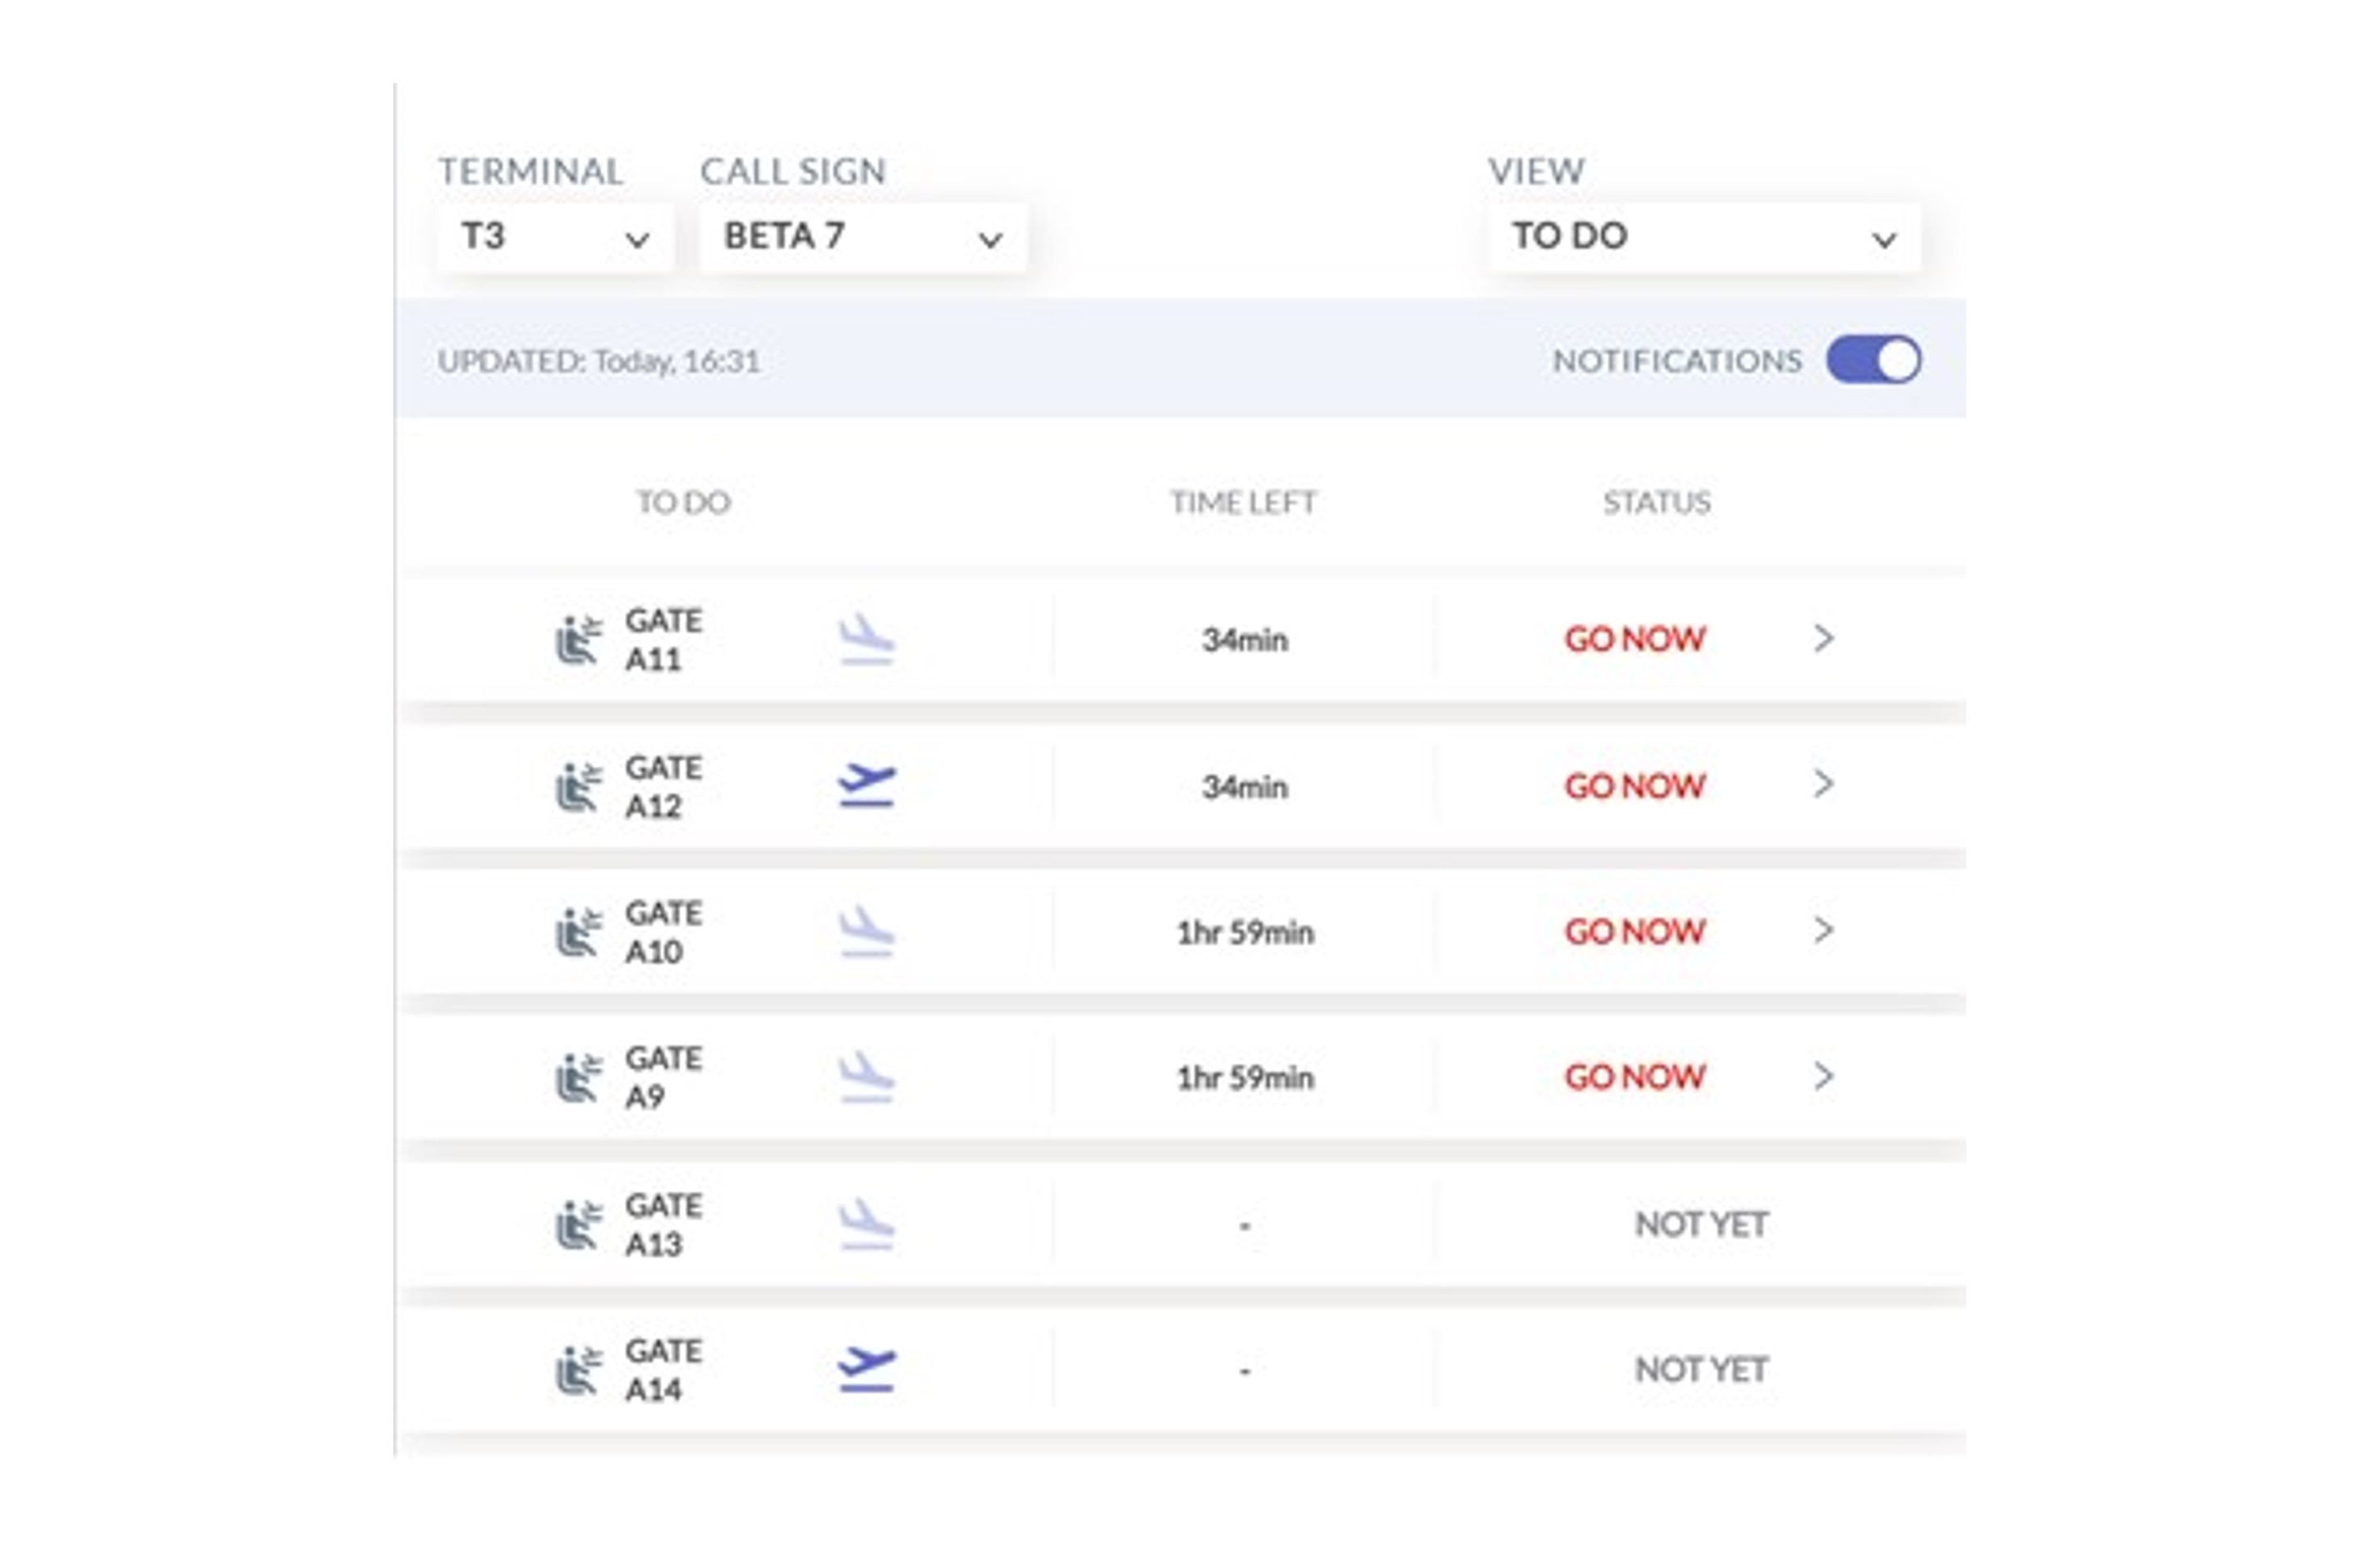Screen dimensions: 2380x1547
Task: Click the TO DO column header
Action: [x=684, y=503]
